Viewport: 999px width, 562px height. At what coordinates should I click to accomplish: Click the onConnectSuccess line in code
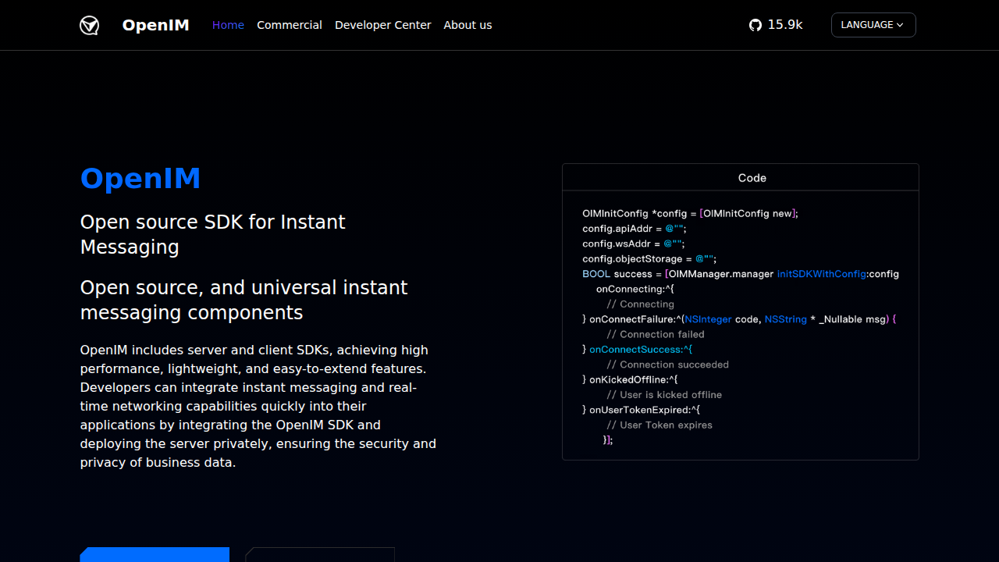pyautogui.click(x=640, y=350)
